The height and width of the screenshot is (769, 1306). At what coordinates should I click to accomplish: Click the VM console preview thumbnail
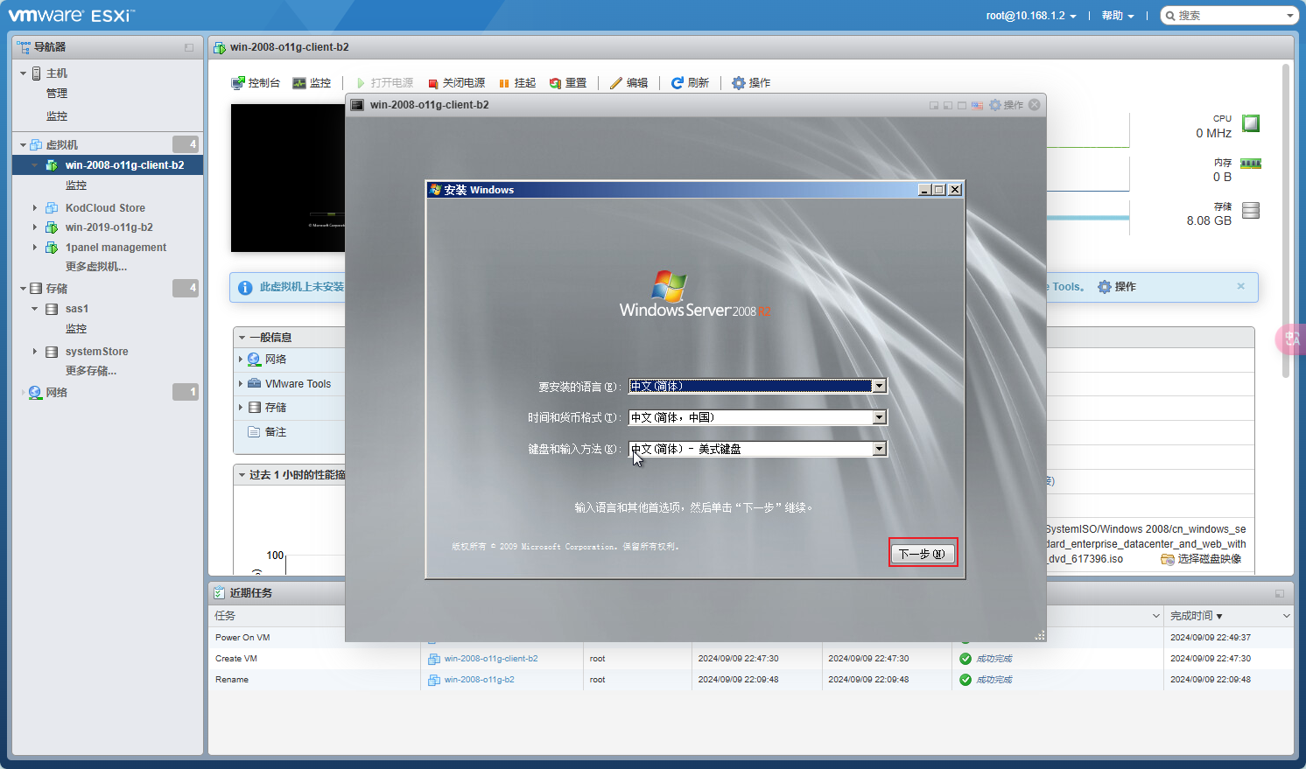pyautogui.click(x=288, y=178)
